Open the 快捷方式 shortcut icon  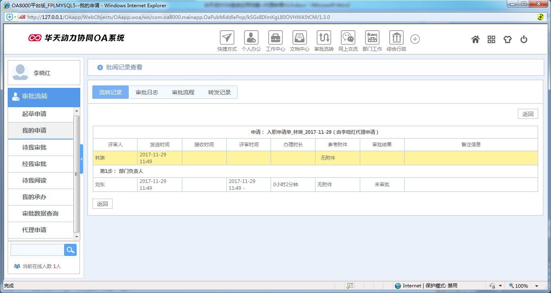coord(227,38)
